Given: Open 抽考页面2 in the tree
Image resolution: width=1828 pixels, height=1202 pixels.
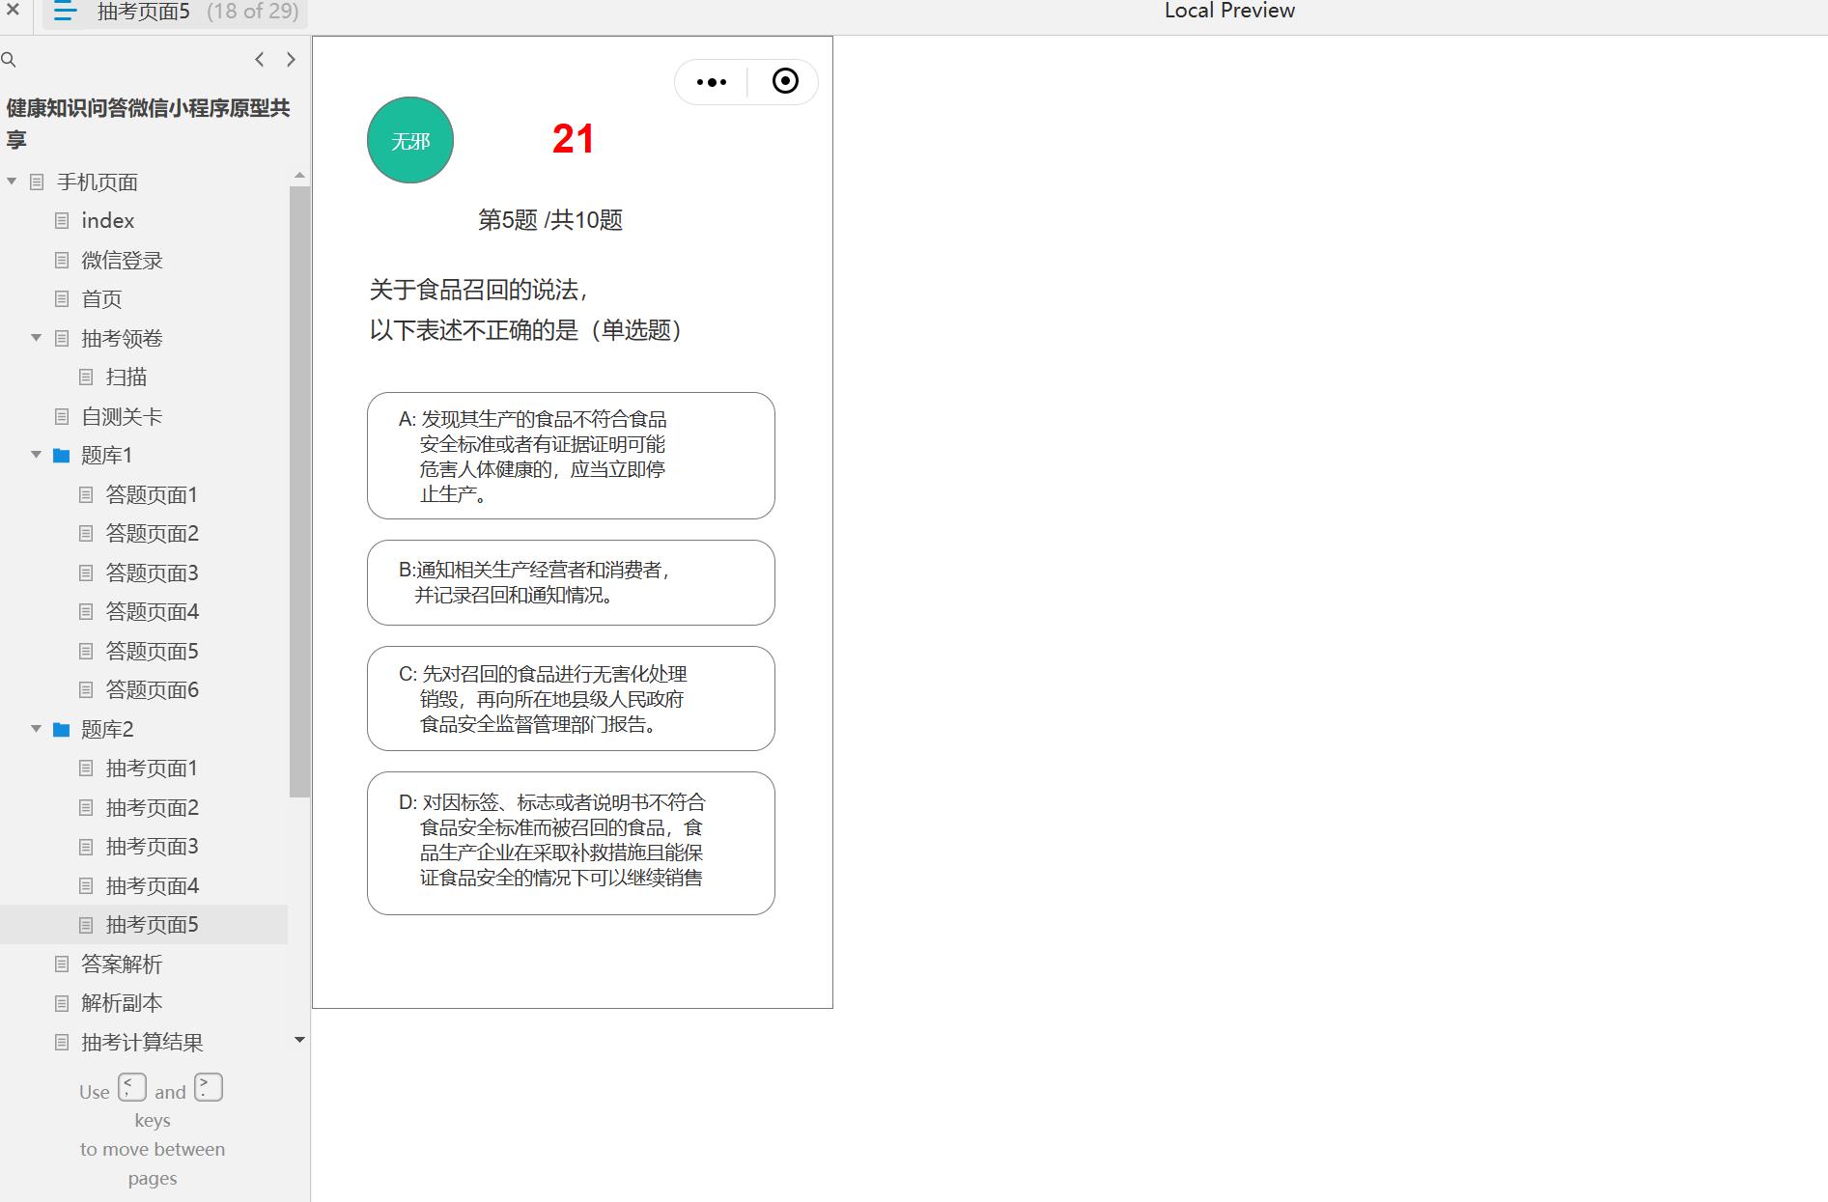Looking at the screenshot, I should coord(152,807).
